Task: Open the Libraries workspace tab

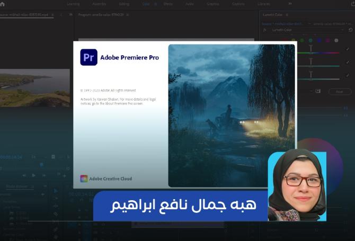Action: click(264, 4)
